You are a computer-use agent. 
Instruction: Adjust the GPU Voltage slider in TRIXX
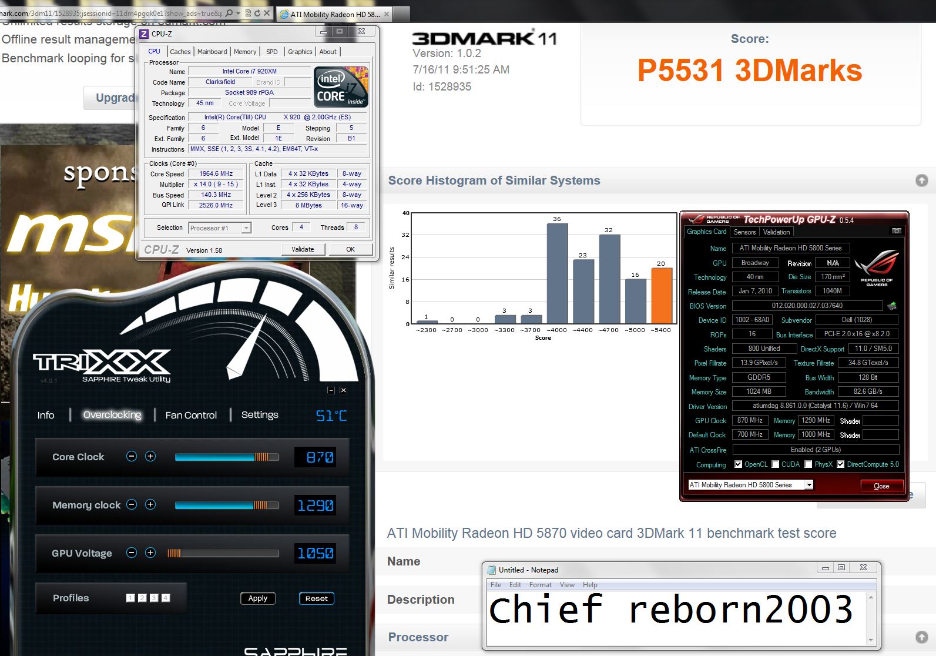[223, 553]
